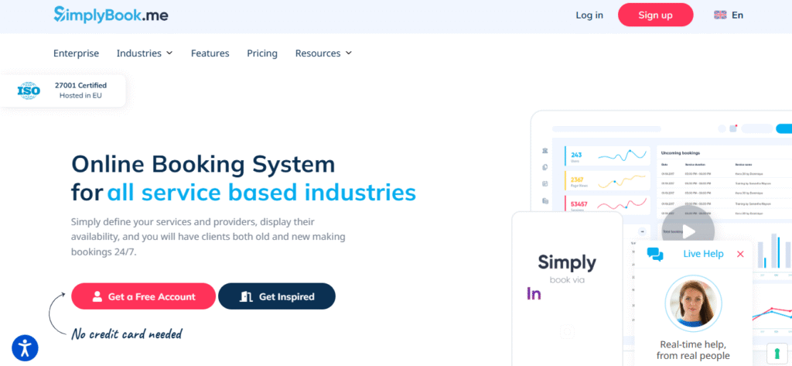Expand the Industries dropdown menu
792x366 pixels.
[x=145, y=53]
